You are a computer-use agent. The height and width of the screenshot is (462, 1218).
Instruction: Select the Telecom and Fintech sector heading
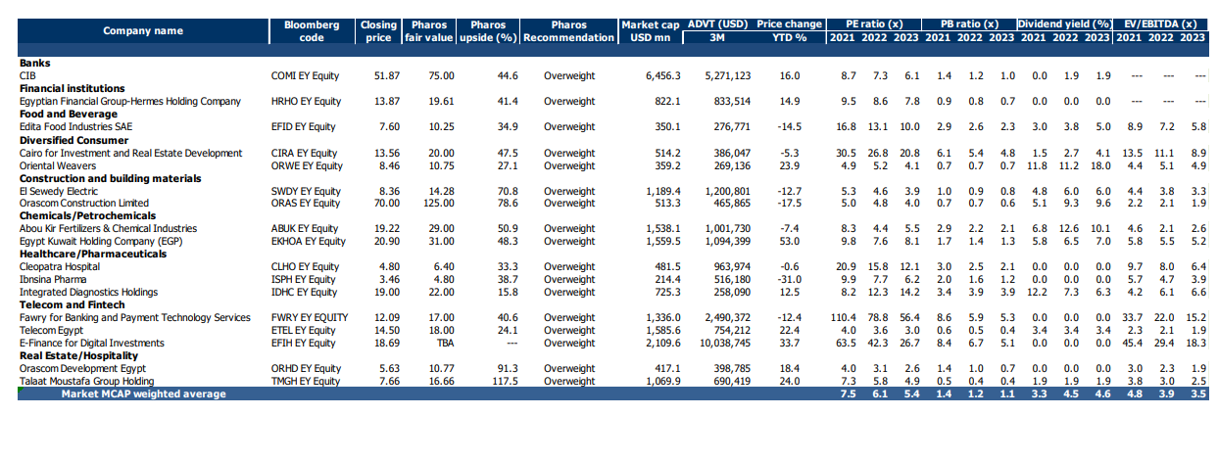[63, 305]
